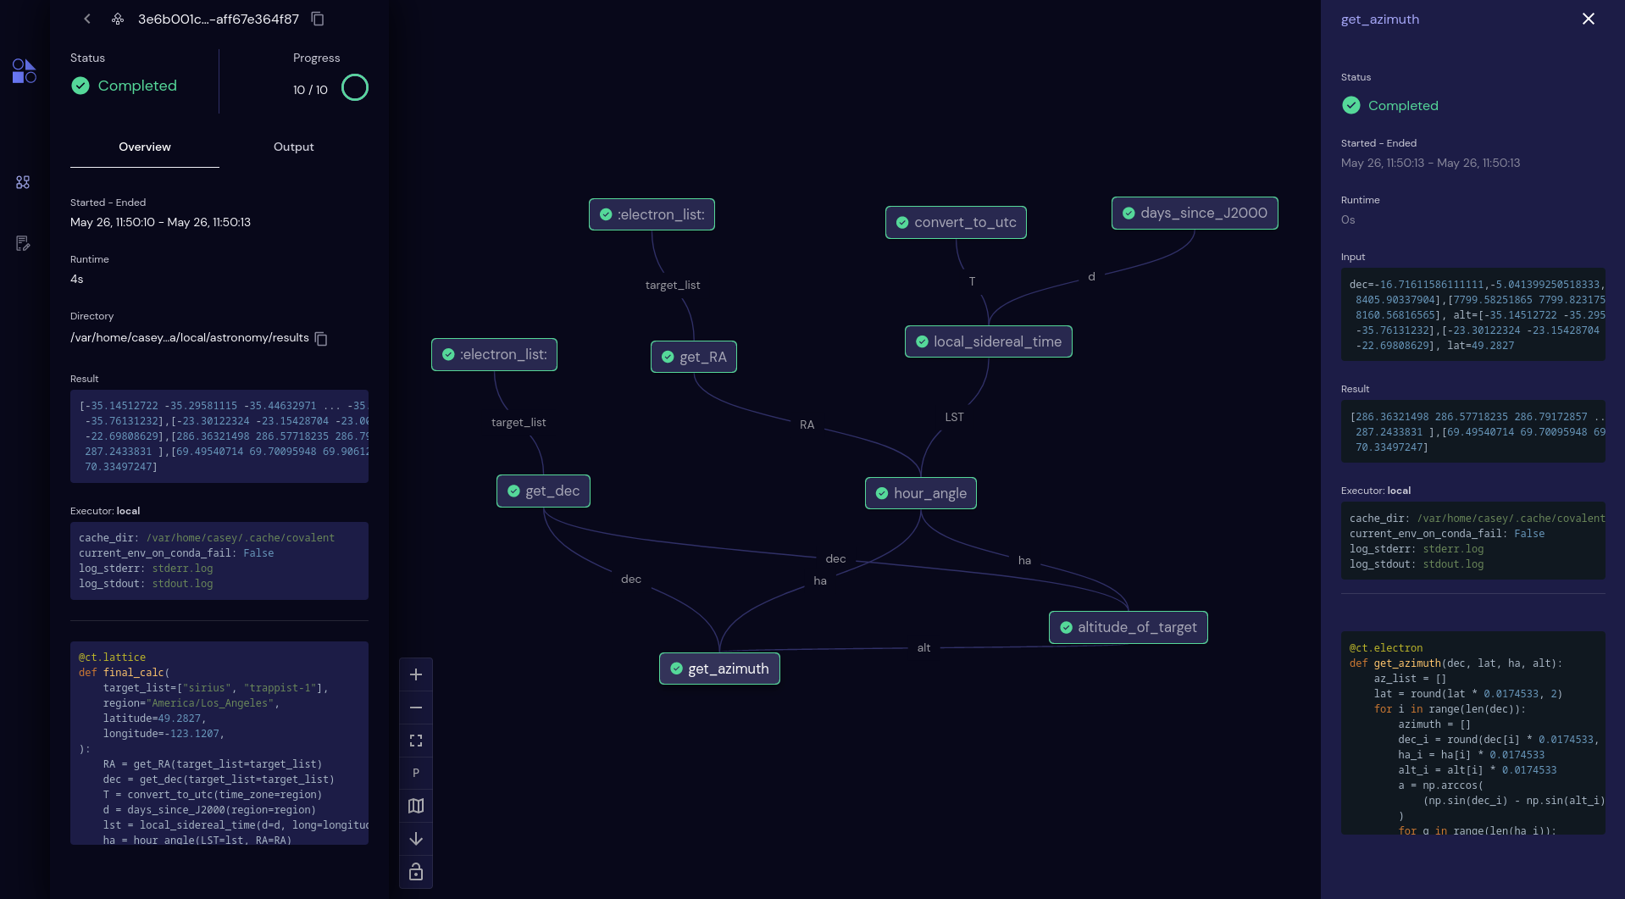Viewport: 1625px width, 899px height.
Task: Copy the dispatch ID aff67e364f87
Action: tap(318, 18)
